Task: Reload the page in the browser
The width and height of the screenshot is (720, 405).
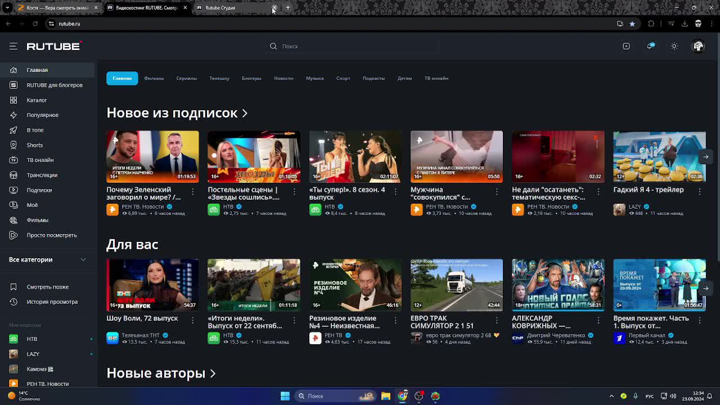Action: [35, 24]
